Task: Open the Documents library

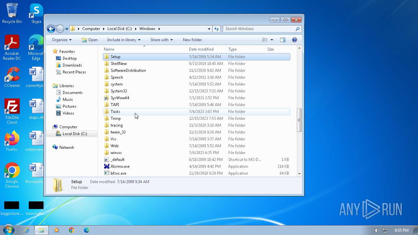Action: tap(72, 93)
